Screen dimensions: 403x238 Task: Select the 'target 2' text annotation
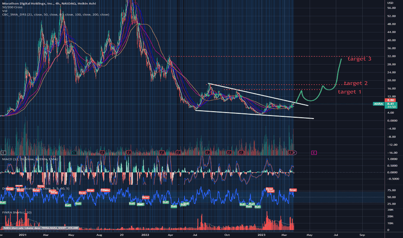[356, 83]
